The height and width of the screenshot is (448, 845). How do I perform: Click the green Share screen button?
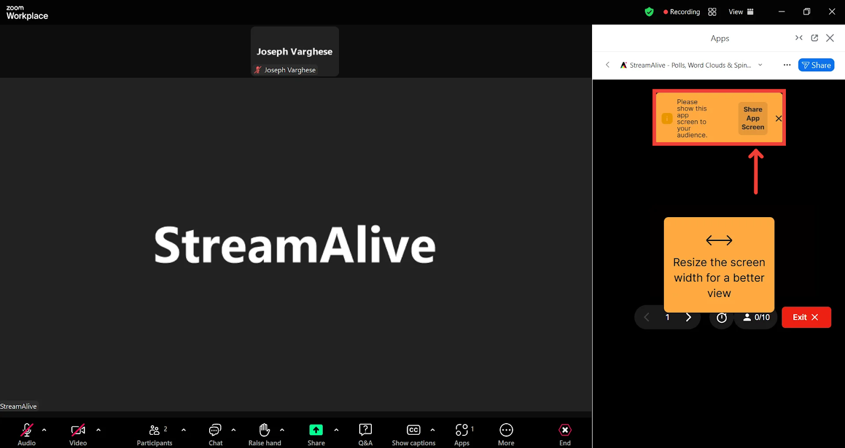click(316, 430)
